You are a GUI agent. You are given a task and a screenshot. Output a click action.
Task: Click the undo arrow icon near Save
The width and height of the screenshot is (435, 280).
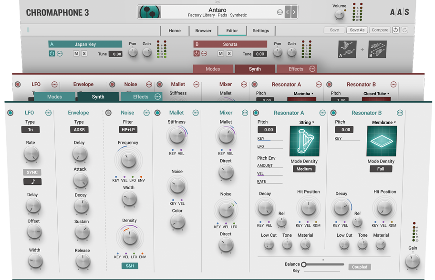click(396, 29)
